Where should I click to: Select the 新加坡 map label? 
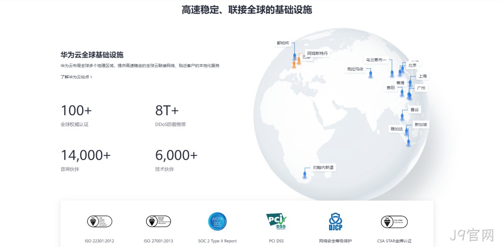click(421, 125)
